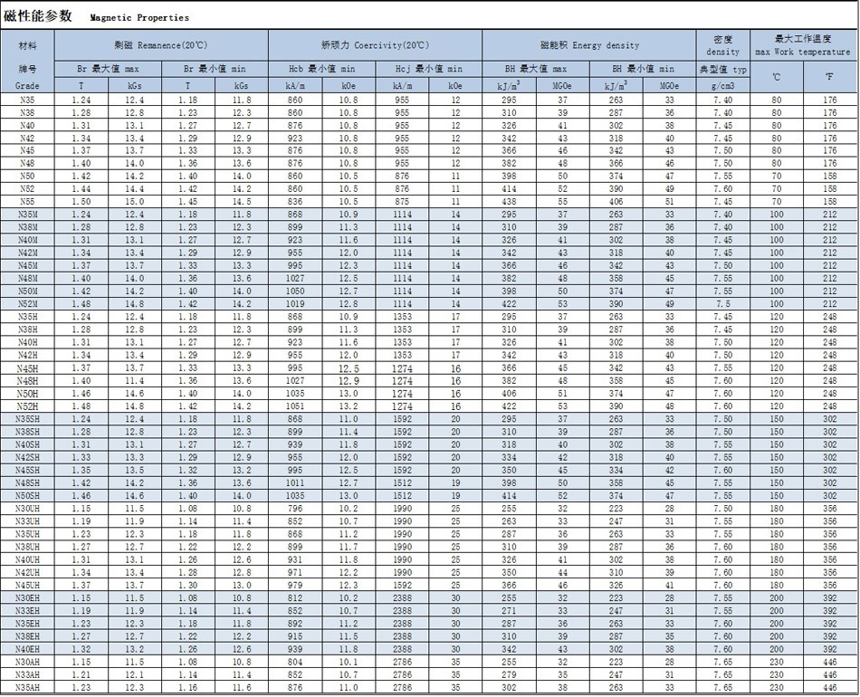Click 438 in the N55 row
Viewport: 860px width, 697px height.
(x=509, y=201)
